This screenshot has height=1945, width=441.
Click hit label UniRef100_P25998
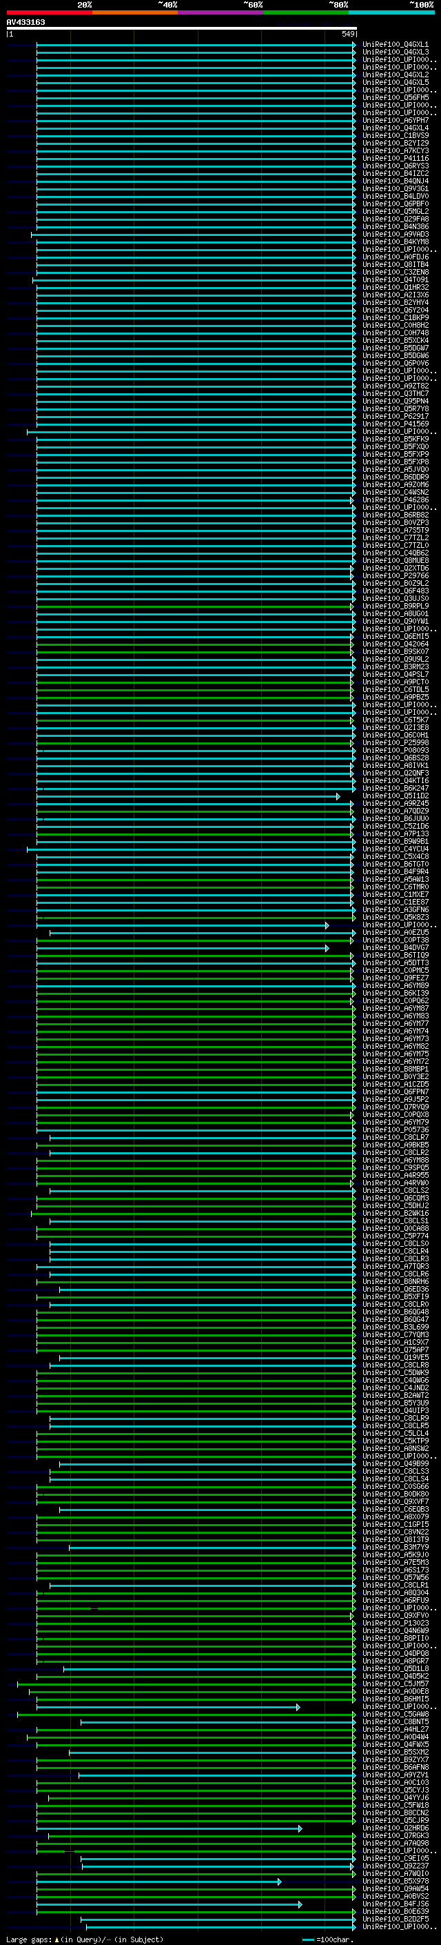point(395,743)
